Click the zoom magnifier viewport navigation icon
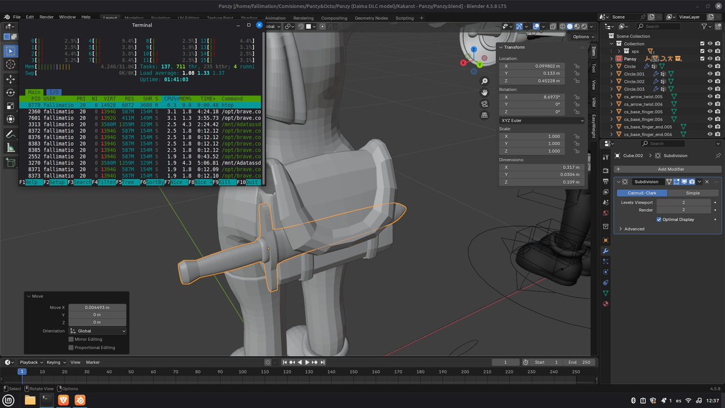The height and width of the screenshot is (408, 725). (484, 81)
